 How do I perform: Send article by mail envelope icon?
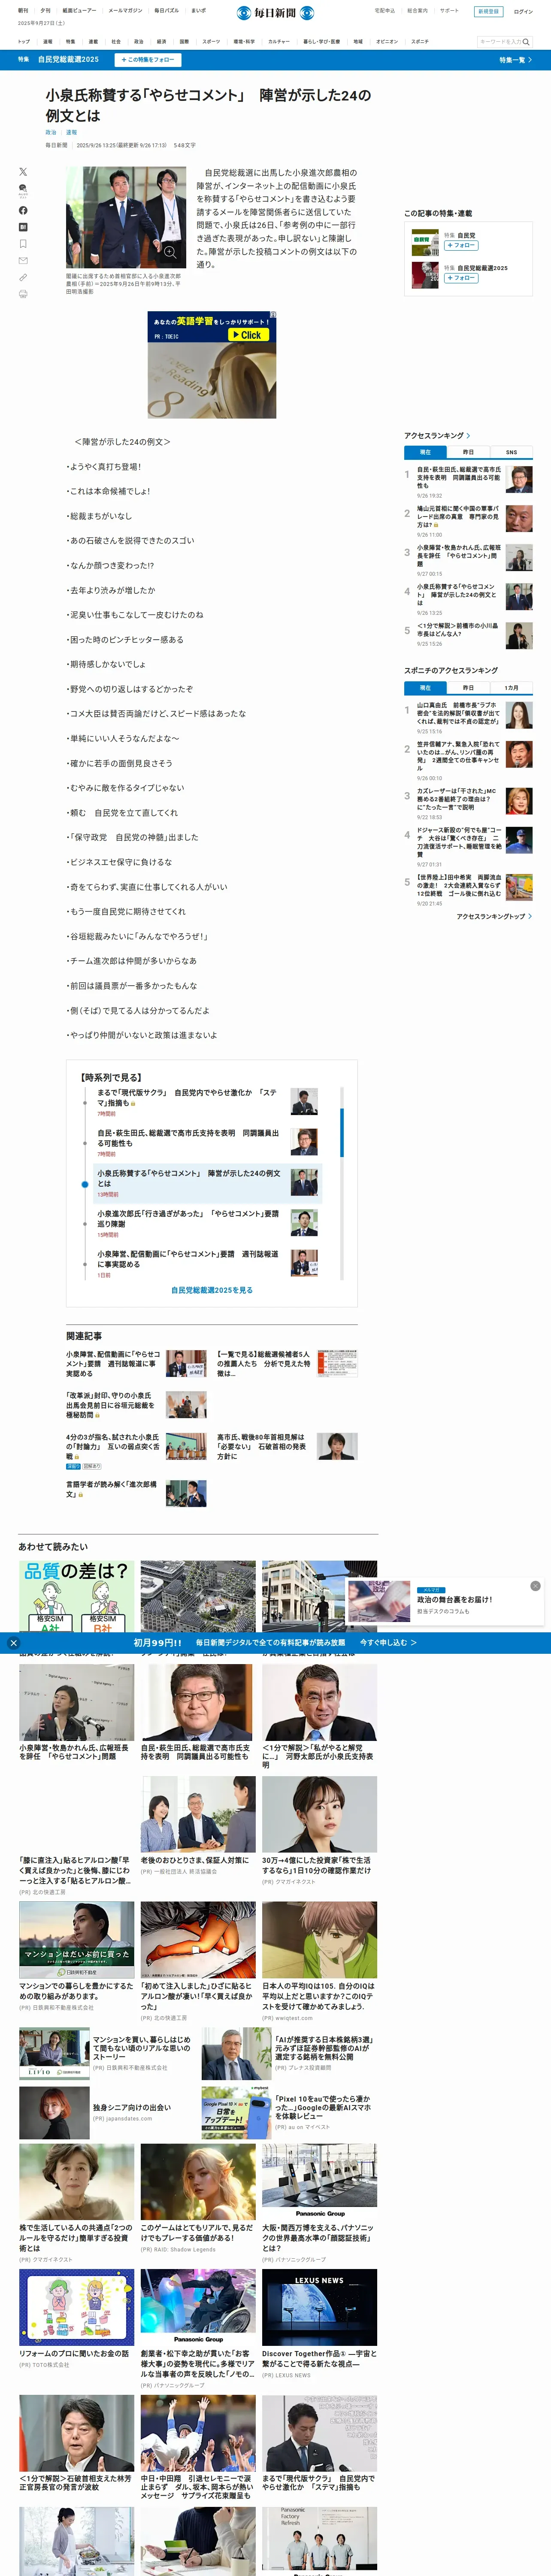click(x=23, y=260)
